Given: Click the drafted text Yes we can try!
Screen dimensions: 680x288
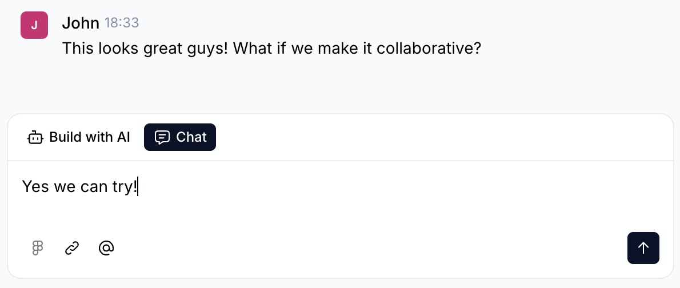Looking at the screenshot, I should (x=80, y=186).
